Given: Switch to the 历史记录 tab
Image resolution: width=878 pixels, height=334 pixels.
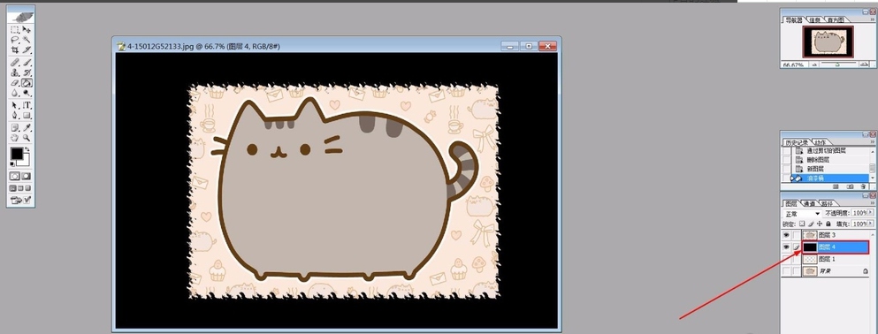Looking at the screenshot, I should tap(797, 142).
